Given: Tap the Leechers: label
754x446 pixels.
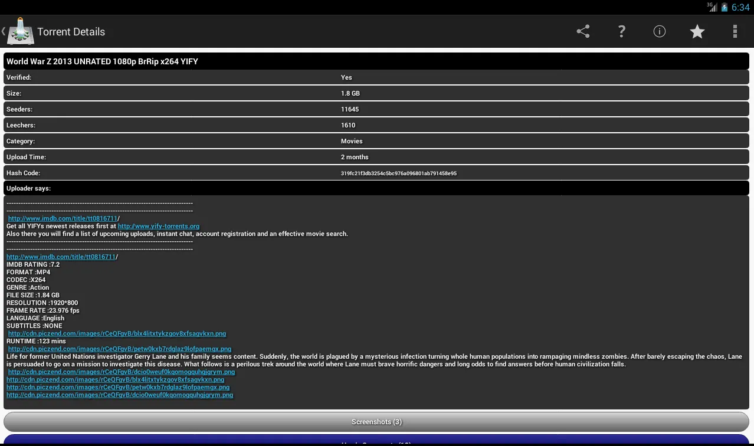Looking at the screenshot, I should coord(21,125).
